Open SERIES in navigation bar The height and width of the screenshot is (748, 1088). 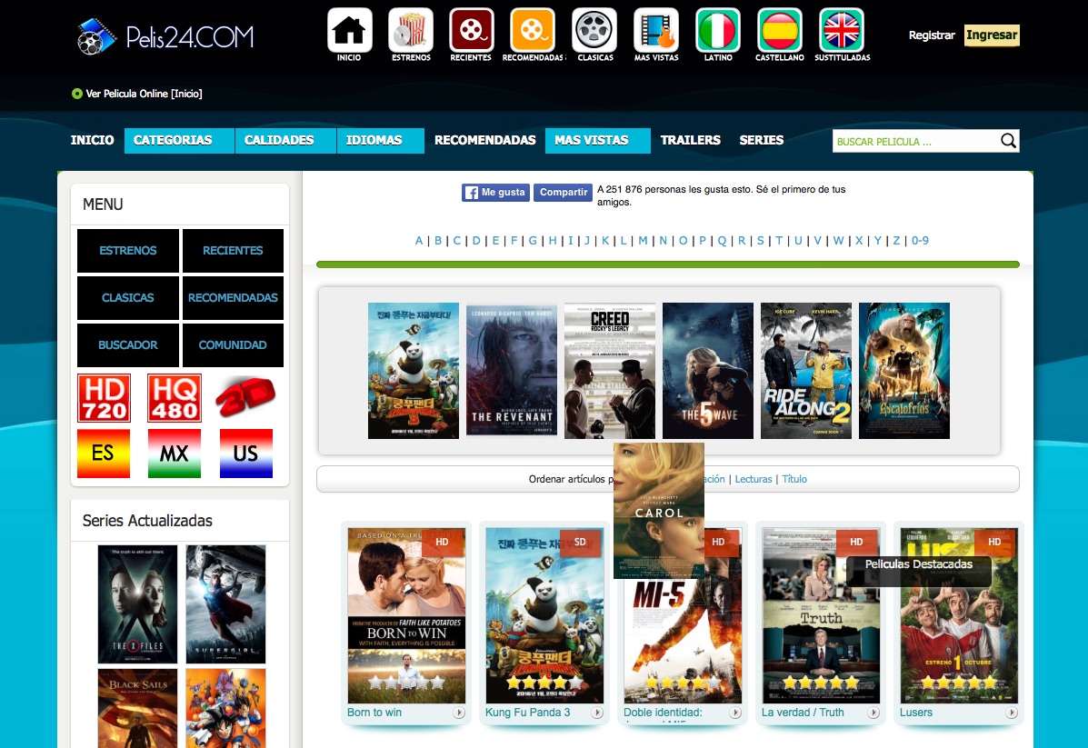[x=761, y=140]
